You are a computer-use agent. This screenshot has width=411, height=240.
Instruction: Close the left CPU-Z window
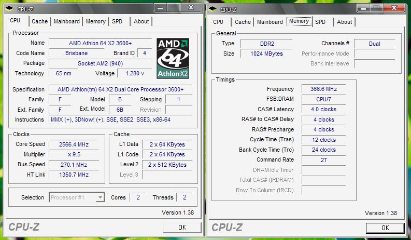[x=191, y=8]
